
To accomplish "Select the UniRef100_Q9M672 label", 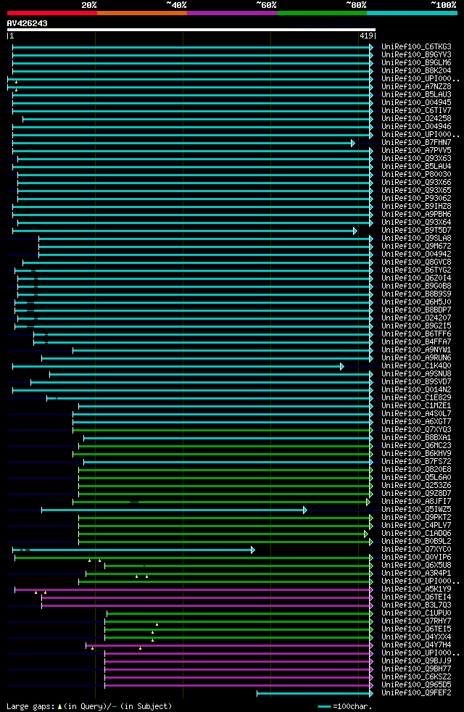I will 416,247.
